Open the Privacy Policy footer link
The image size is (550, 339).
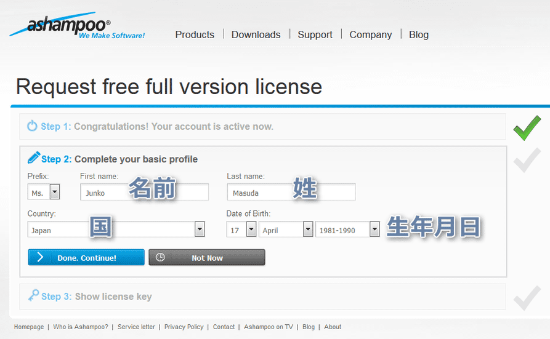tap(184, 327)
